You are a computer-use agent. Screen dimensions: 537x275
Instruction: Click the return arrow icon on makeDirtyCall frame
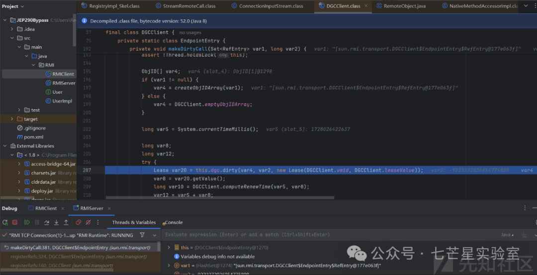pyautogui.click(x=6, y=247)
